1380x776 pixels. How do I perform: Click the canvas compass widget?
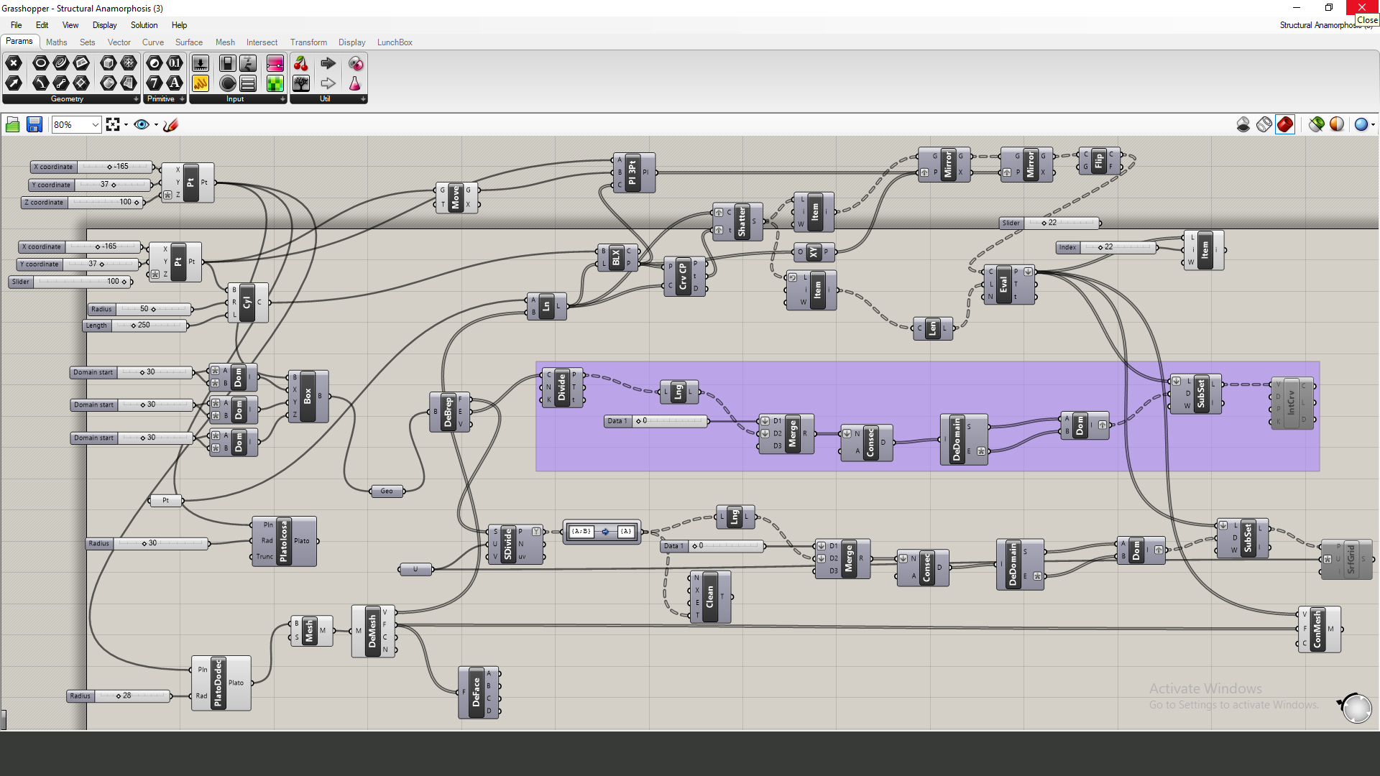click(x=1356, y=708)
